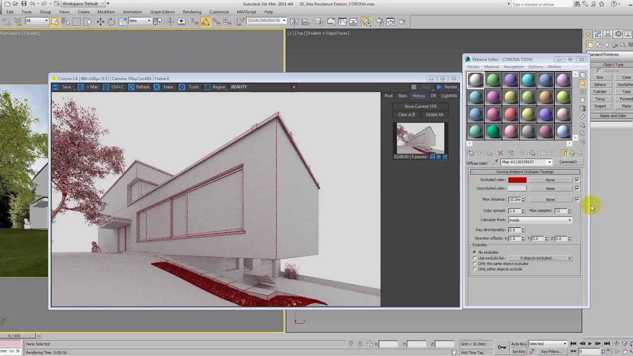Click the Sample Type sphere icon
633x356 pixels.
583,75
